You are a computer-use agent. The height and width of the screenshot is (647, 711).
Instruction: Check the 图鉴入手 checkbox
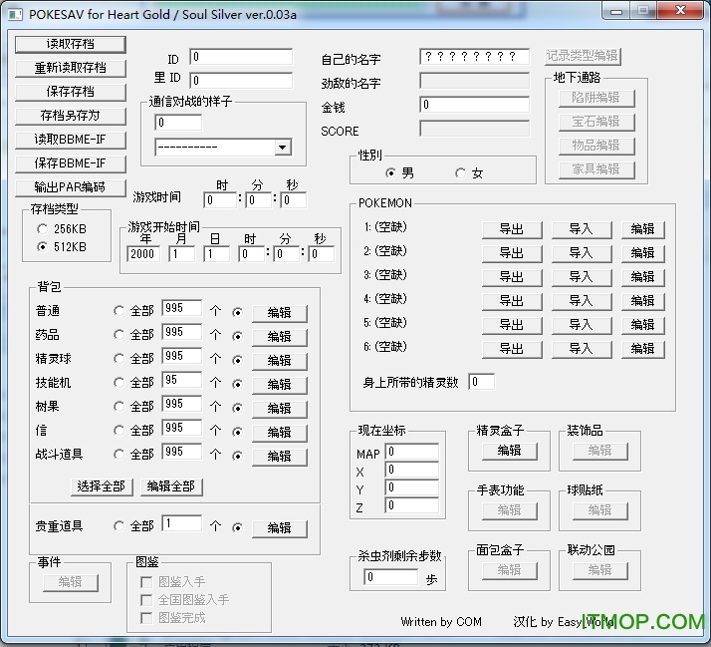(146, 582)
